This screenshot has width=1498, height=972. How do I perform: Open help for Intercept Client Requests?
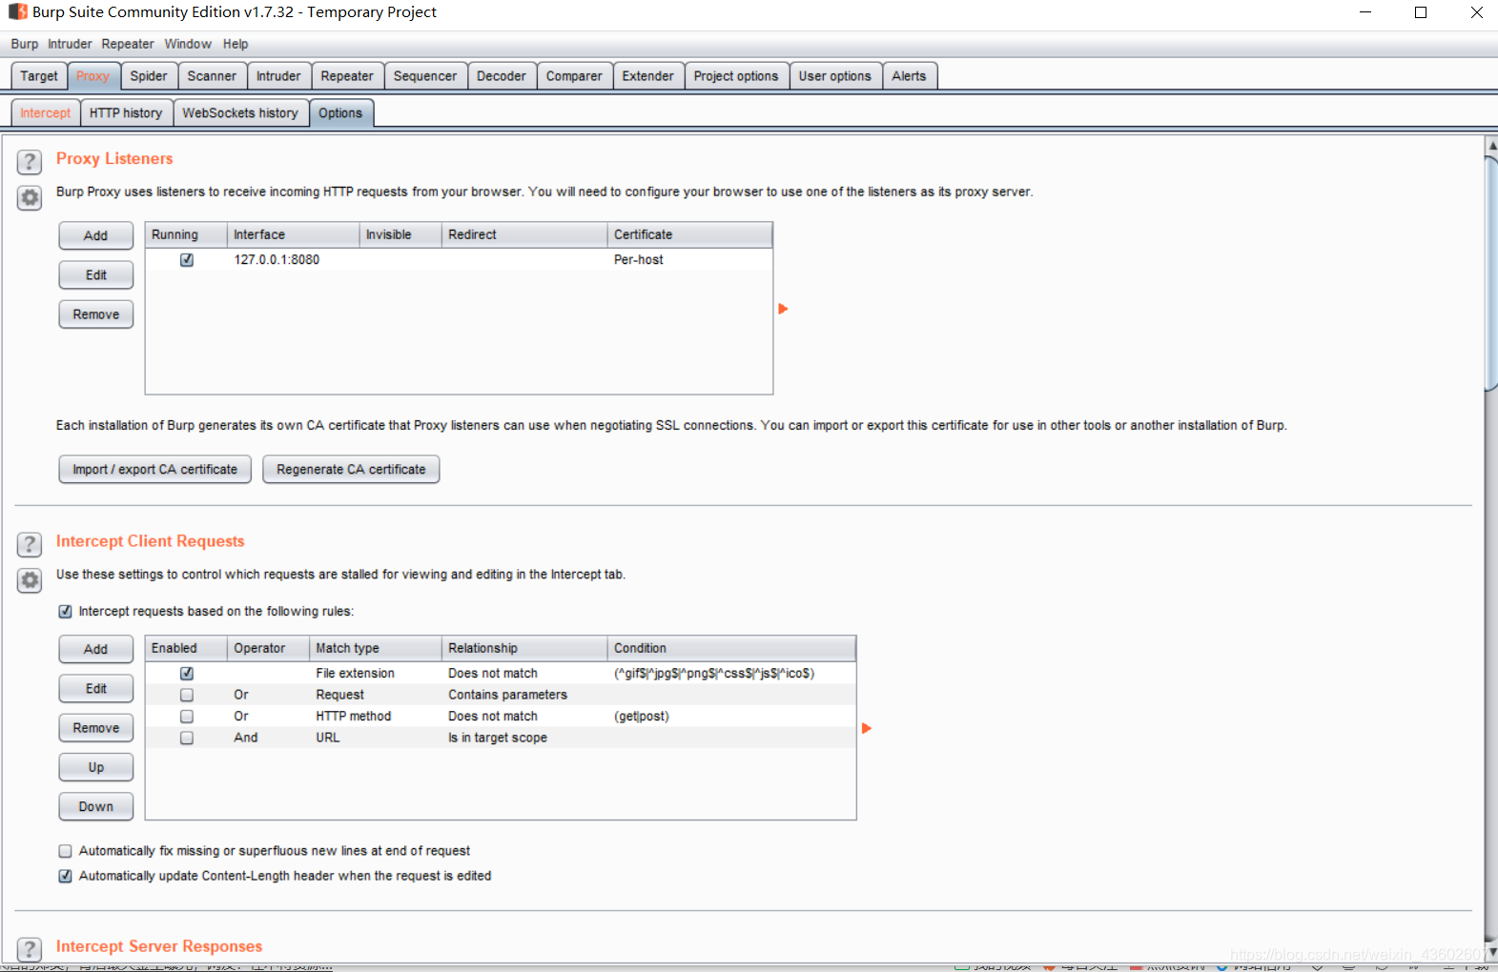(30, 544)
